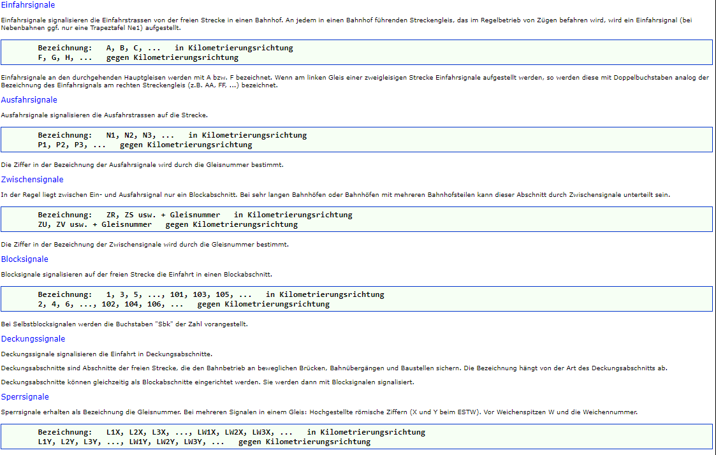
Task: Click the line 'ZU, ZV usw. + Gleisnummer'
Action: 168,224
